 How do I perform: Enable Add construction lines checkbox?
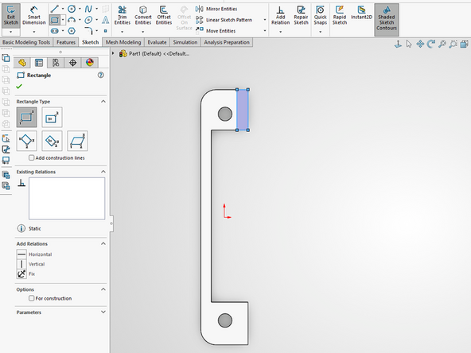point(32,157)
